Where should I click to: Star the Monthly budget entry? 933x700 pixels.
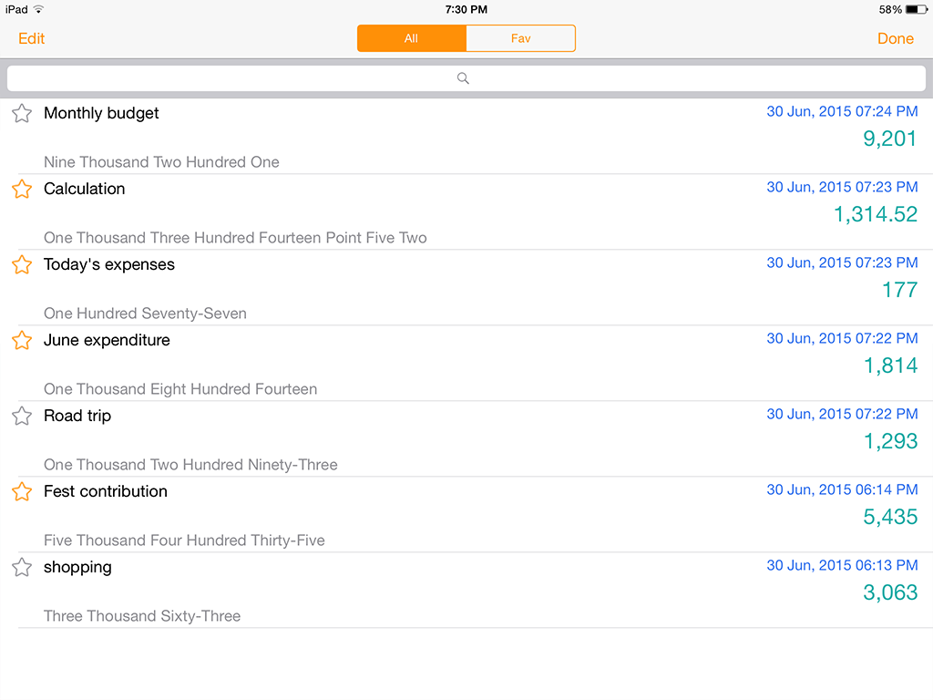[x=22, y=114]
